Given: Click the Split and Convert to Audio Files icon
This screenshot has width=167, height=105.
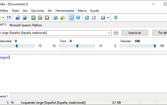Looking at the screenshot, I should tap(25, 18).
